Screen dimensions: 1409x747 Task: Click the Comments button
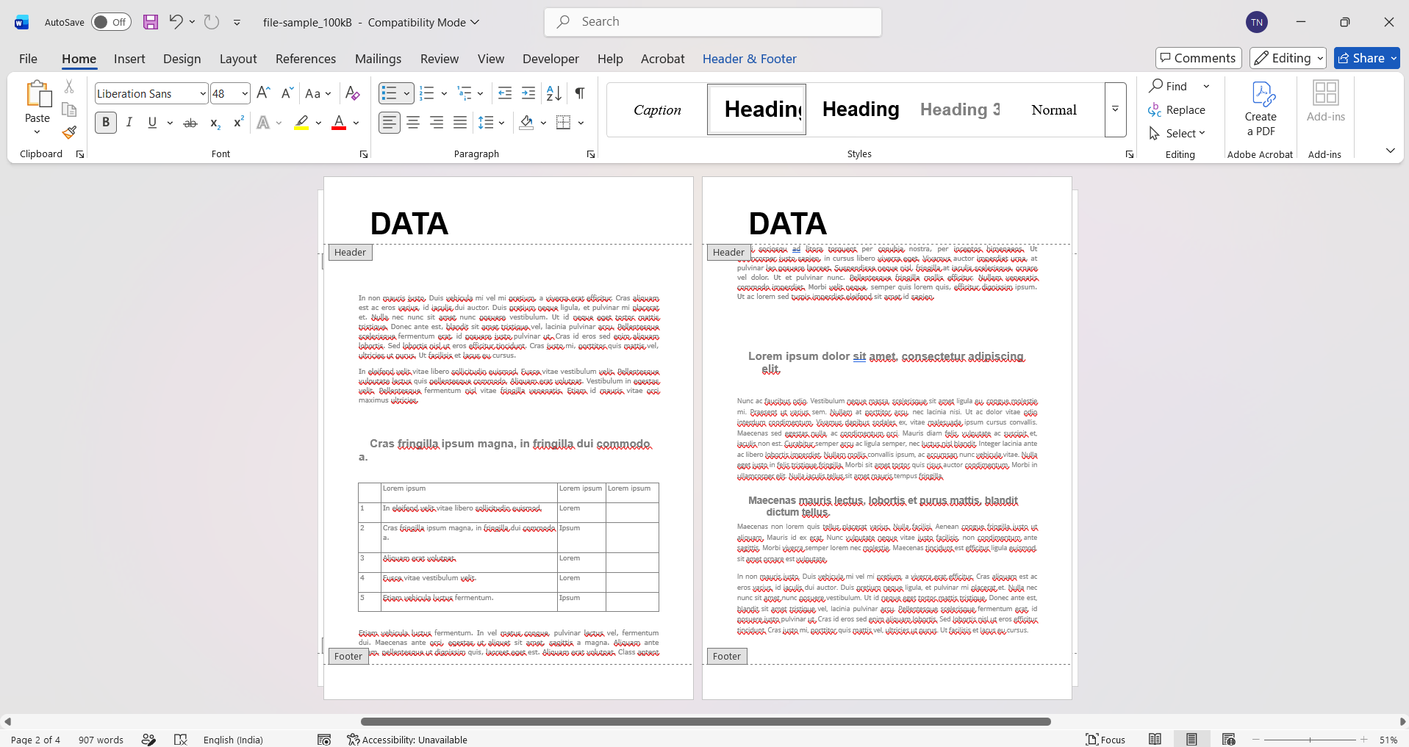coord(1198,58)
